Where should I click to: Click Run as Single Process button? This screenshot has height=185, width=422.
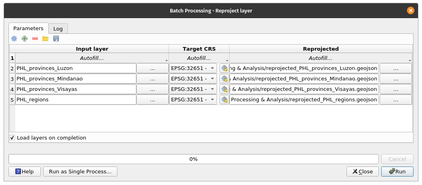pyautogui.click(x=80, y=171)
